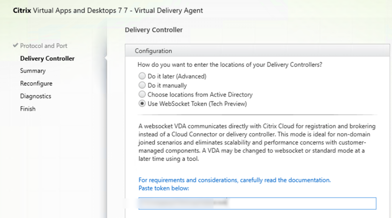Click the Delivery Controllers location question text
Viewport: 392px width, 218px height.
pyautogui.click(x=230, y=65)
